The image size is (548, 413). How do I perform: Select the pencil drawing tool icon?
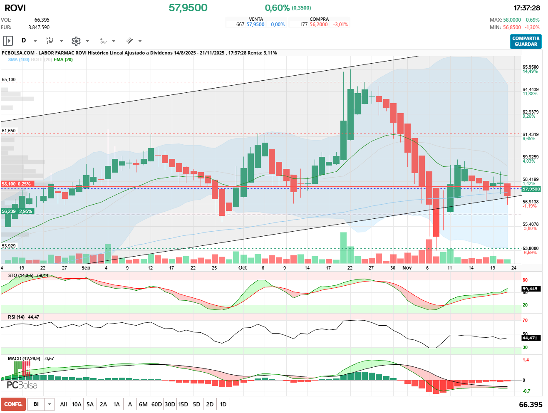coord(129,41)
